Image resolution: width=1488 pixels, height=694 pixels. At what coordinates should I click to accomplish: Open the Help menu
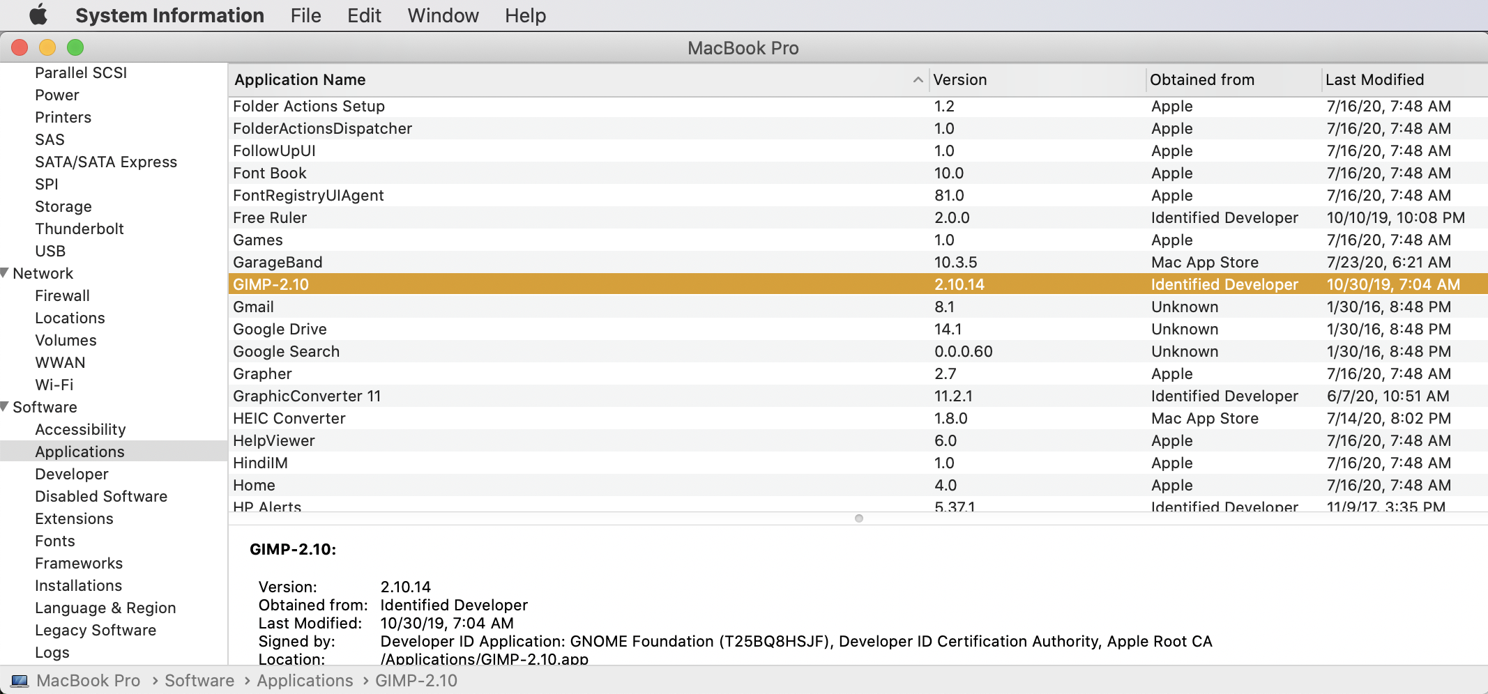pos(525,15)
